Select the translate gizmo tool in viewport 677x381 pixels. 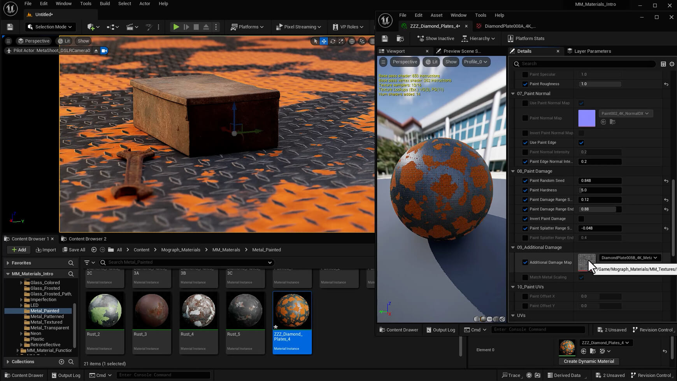324,41
